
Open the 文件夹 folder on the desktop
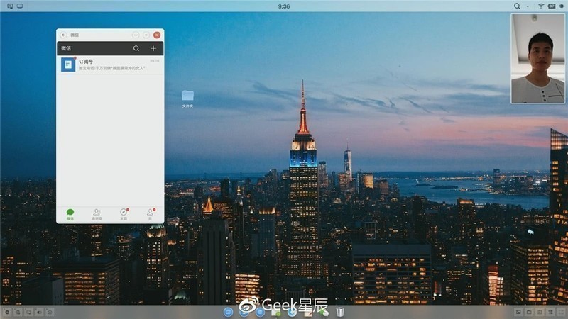pyautogui.click(x=187, y=99)
